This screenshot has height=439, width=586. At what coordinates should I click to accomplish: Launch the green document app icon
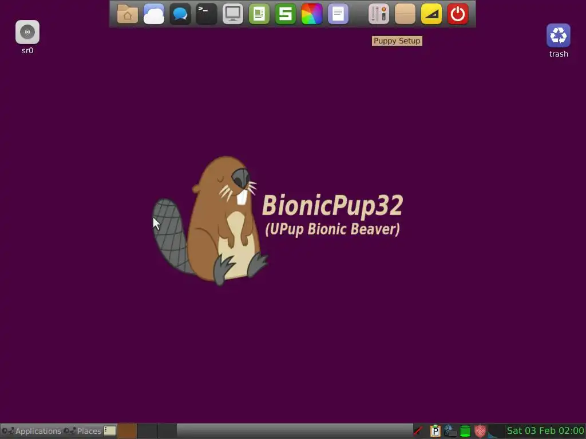259,14
